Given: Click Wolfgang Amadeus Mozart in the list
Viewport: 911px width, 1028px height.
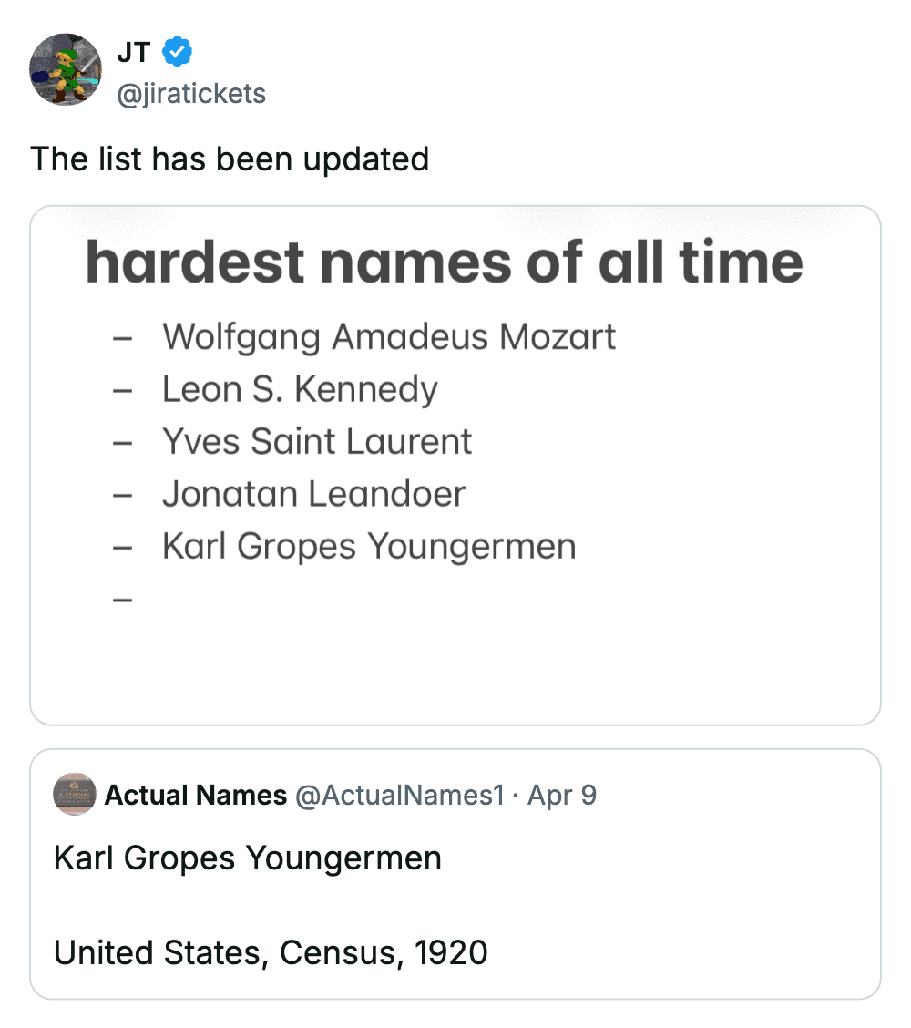Looking at the screenshot, I should coord(389,337).
